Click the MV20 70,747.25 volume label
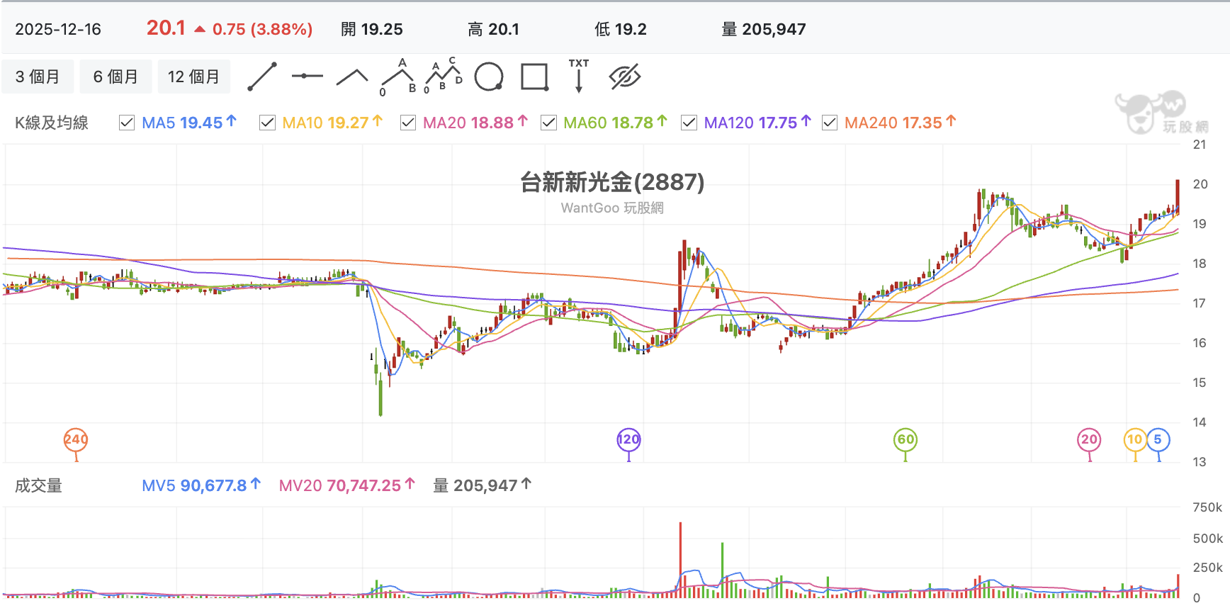Image resolution: width=1230 pixels, height=608 pixels. tap(346, 485)
